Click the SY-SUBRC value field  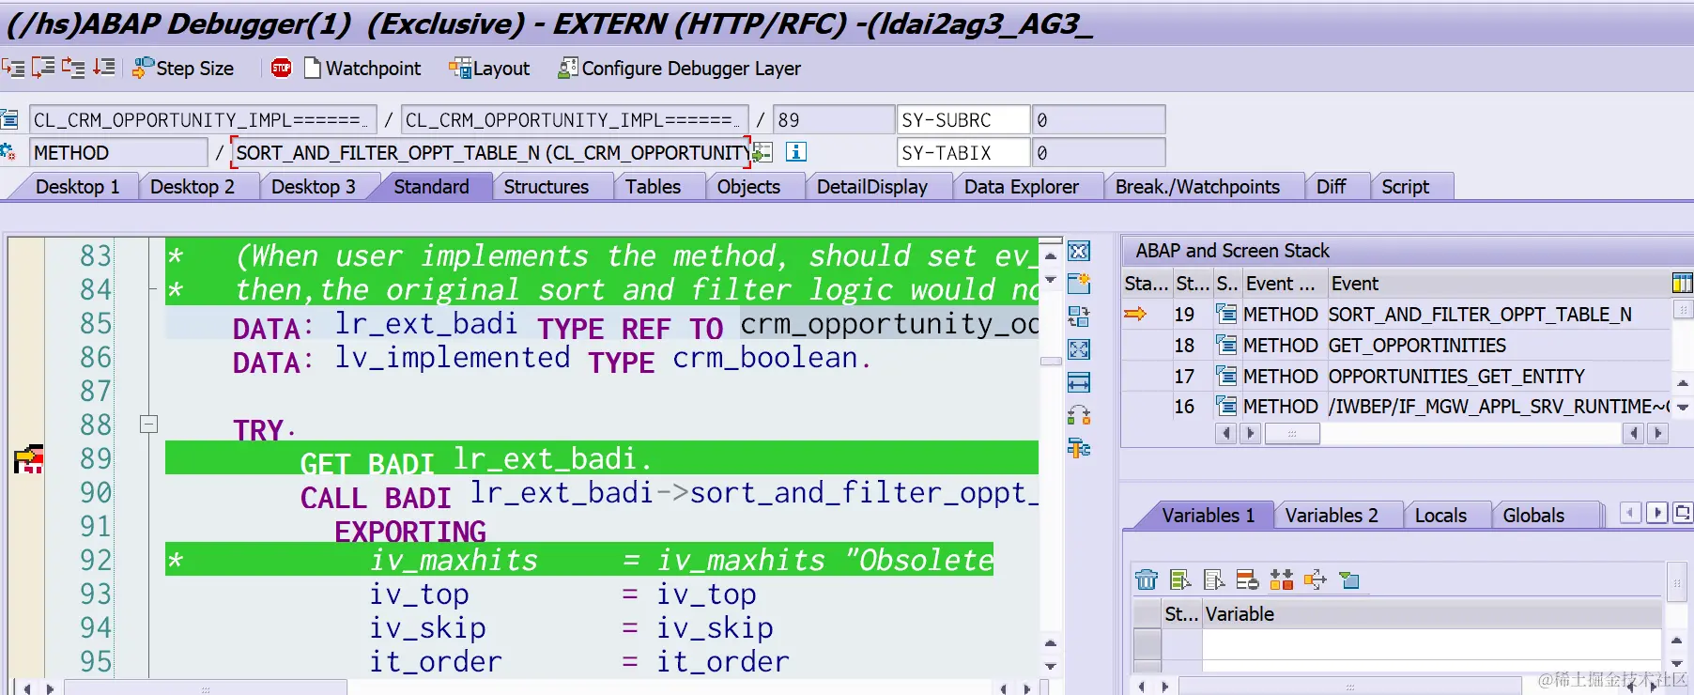(x=1098, y=119)
